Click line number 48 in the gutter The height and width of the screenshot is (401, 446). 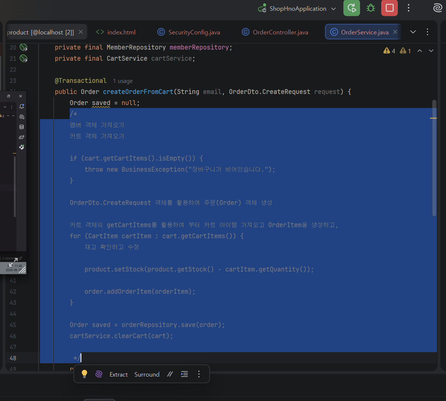point(13,358)
